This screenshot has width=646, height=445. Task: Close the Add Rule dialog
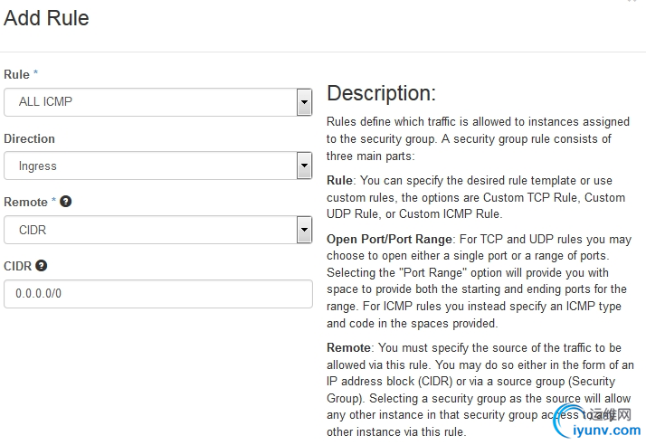point(631,2)
